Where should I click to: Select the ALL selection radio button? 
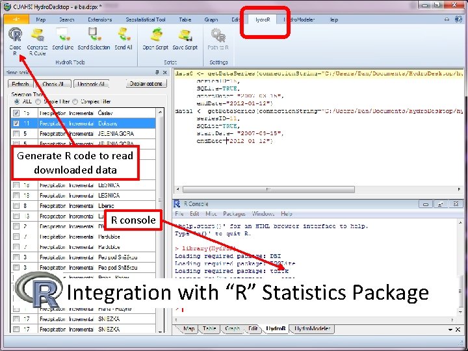(x=17, y=101)
